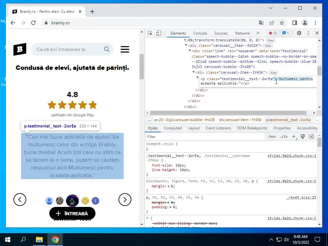Click the Chrome translate page icon
The height and width of the screenshot is (246, 328).
pyautogui.click(x=261, y=23)
